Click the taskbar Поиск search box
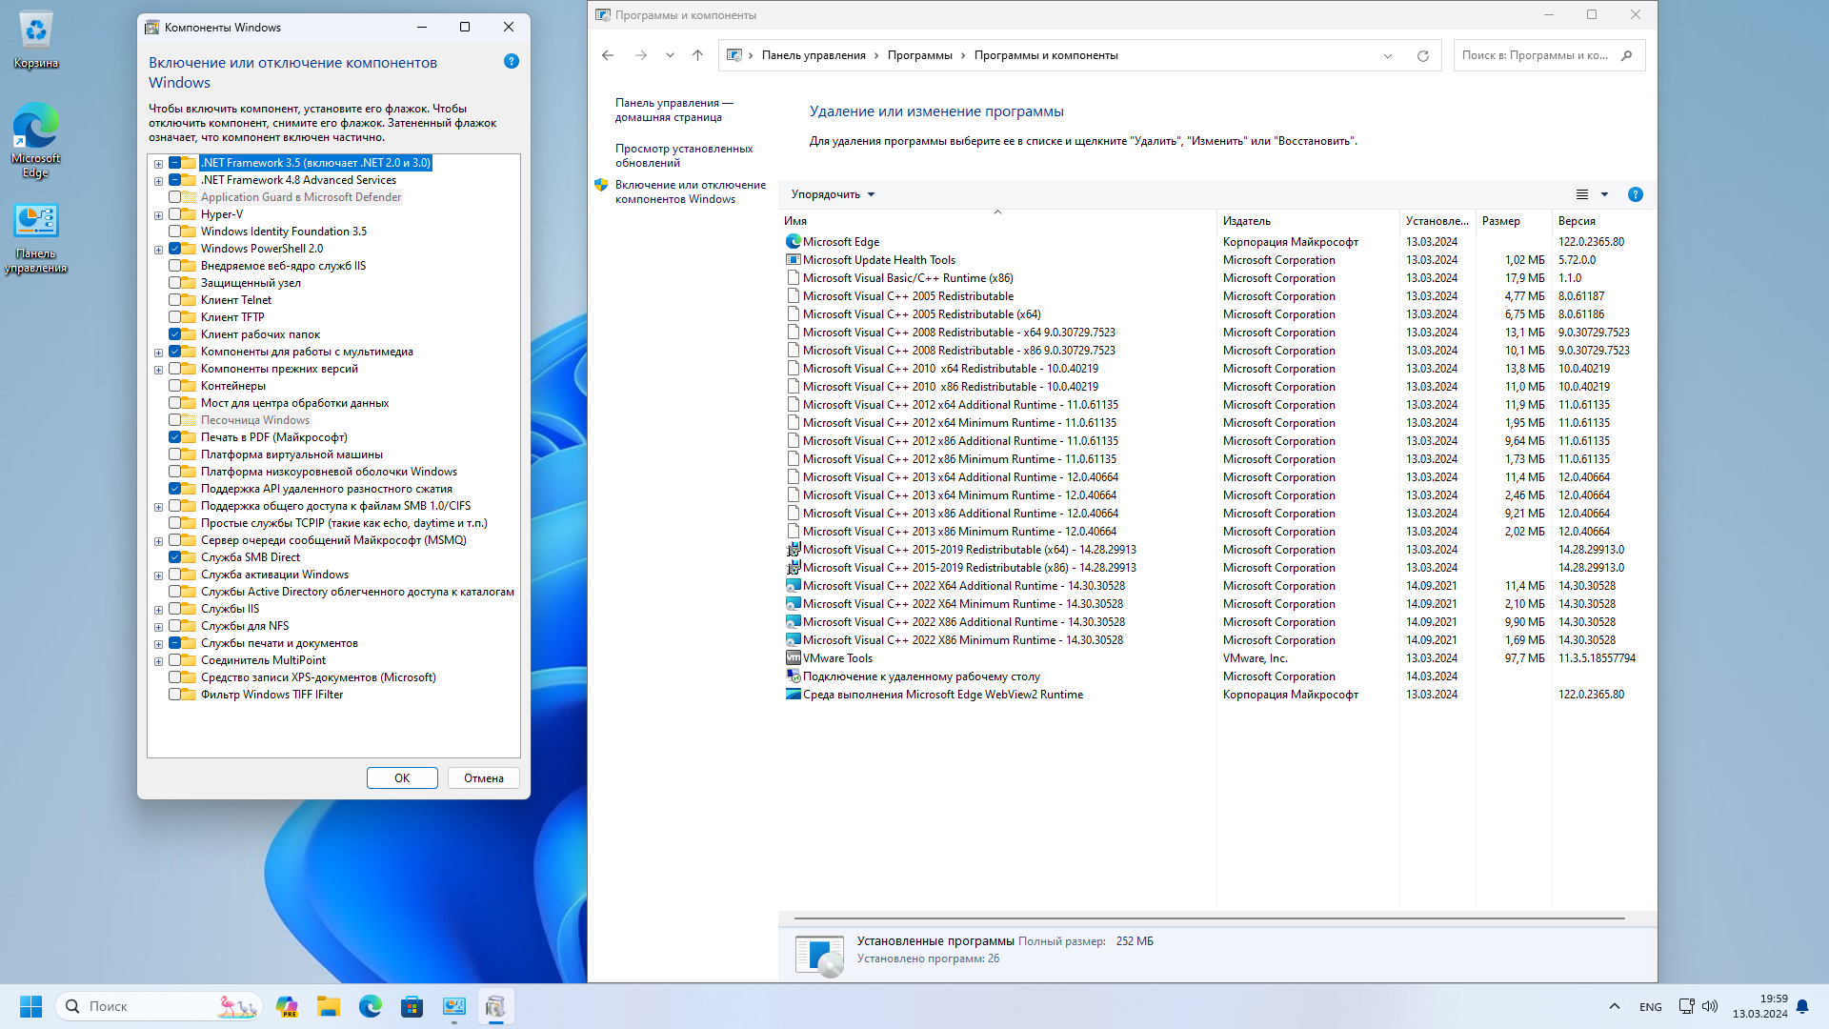 [x=158, y=1006]
